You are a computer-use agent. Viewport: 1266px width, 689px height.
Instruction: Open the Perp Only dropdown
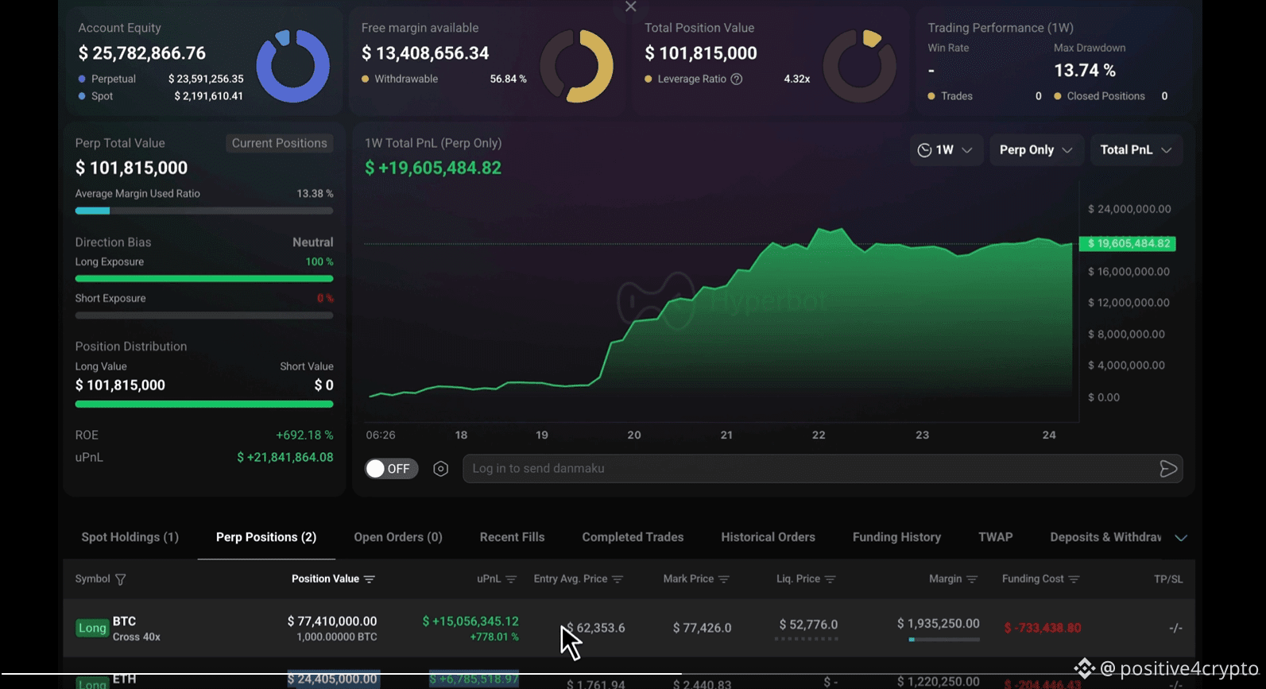pos(1036,150)
